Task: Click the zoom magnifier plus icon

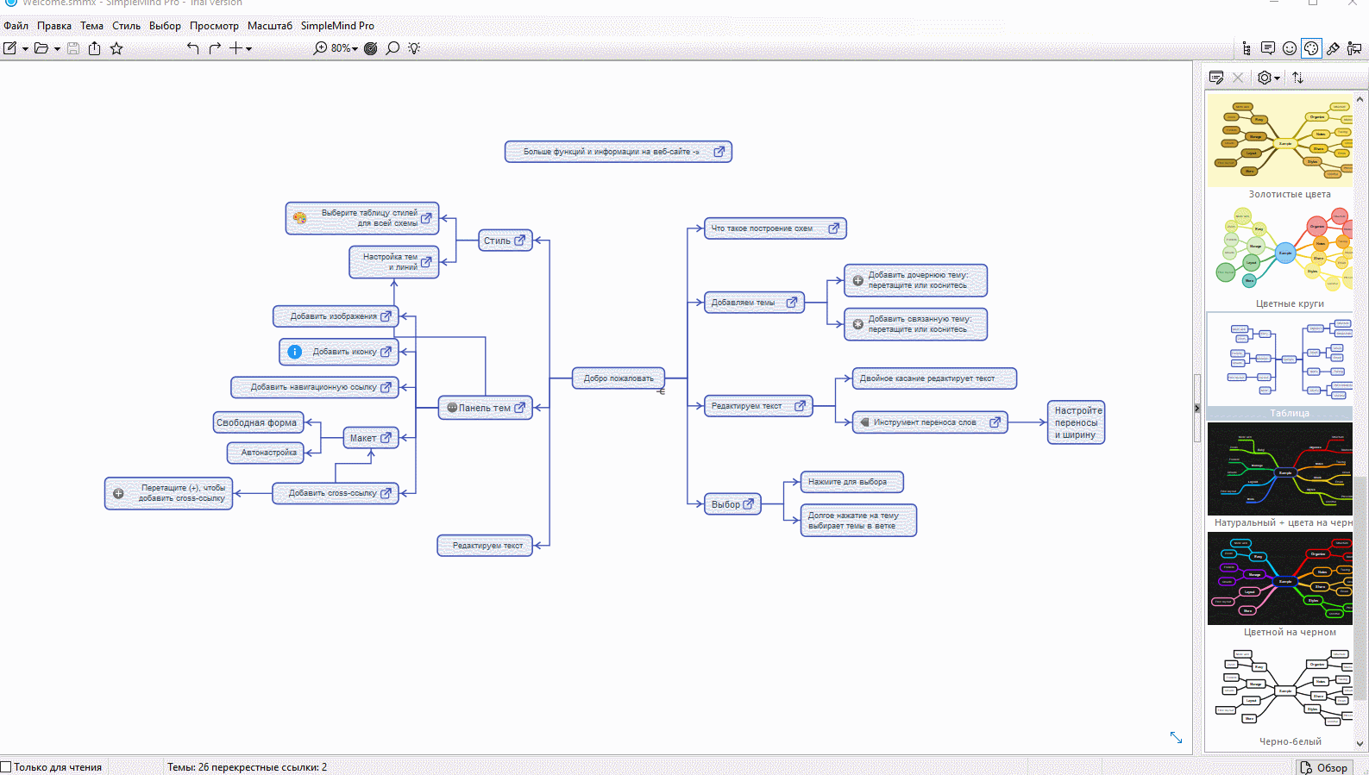Action: [x=320, y=48]
